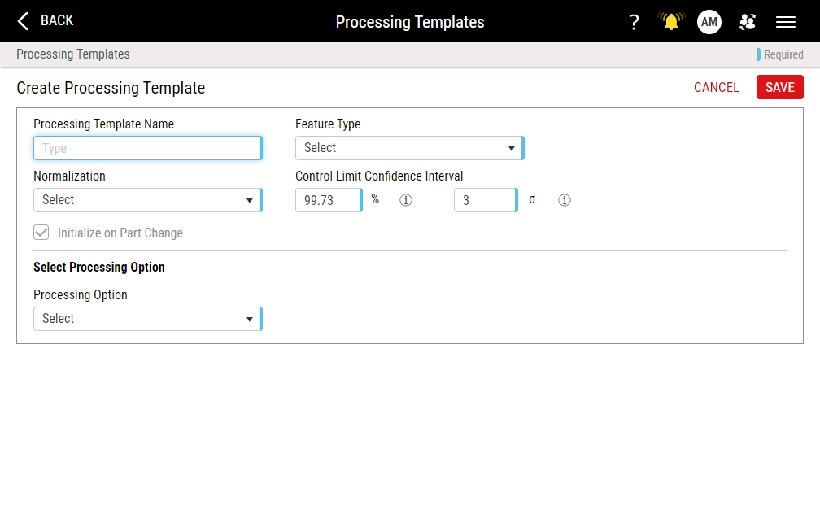This screenshot has height=527, width=820.
Task: Toggle the Initialize on Part Change checkbox
Action: (41, 233)
